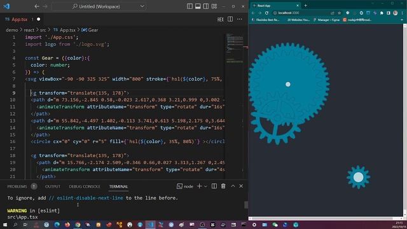Open the browser three-dot menu
The image size is (407, 229).
pyautogui.click(x=403, y=13)
